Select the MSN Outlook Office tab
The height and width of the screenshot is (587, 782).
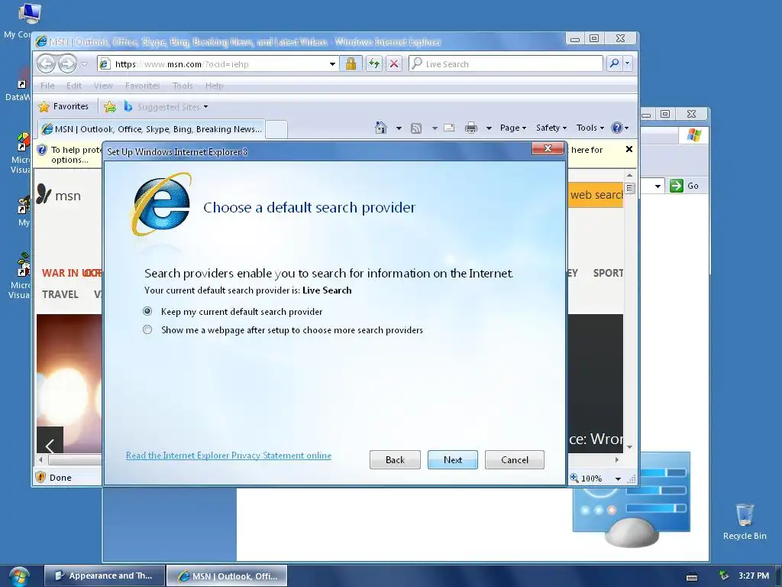coord(151,128)
